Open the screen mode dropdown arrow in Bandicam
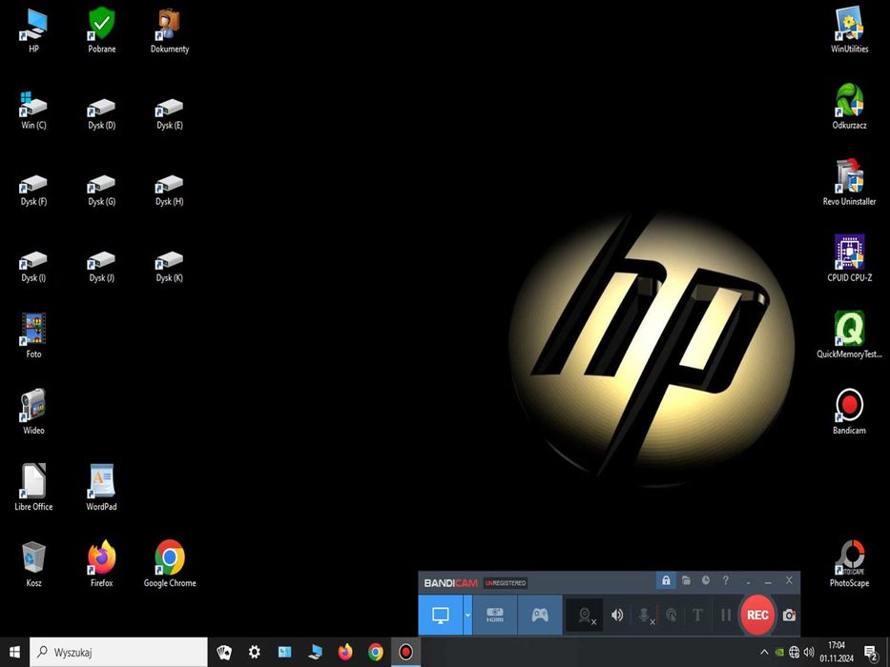 tap(467, 615)
